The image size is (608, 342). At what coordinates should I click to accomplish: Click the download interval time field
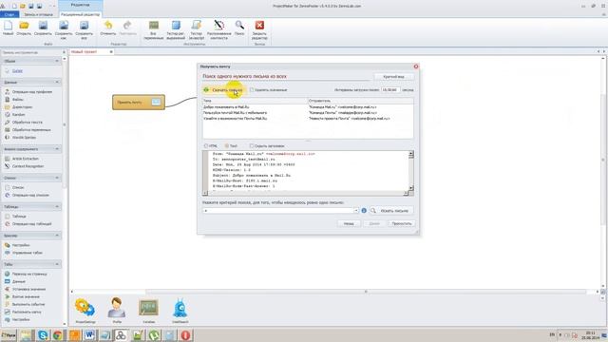[390, 89]
